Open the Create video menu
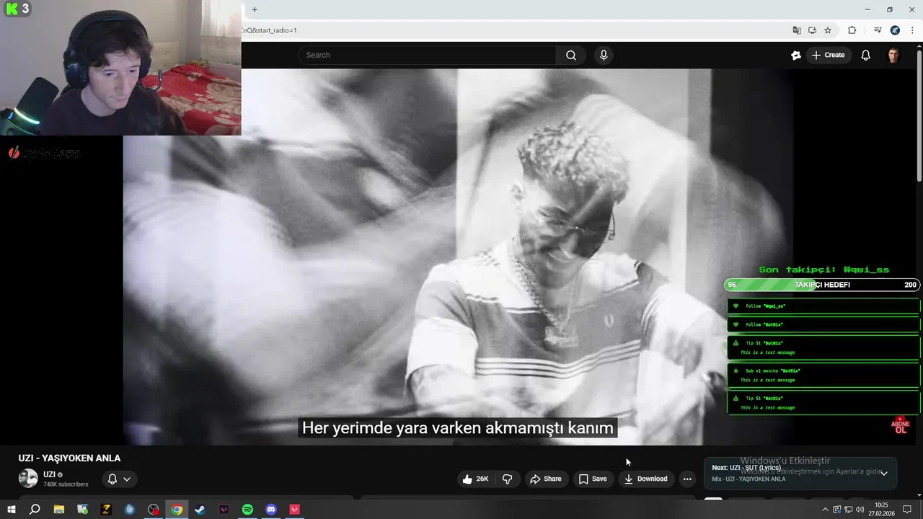The image size is (923, 519). point(829,56)
